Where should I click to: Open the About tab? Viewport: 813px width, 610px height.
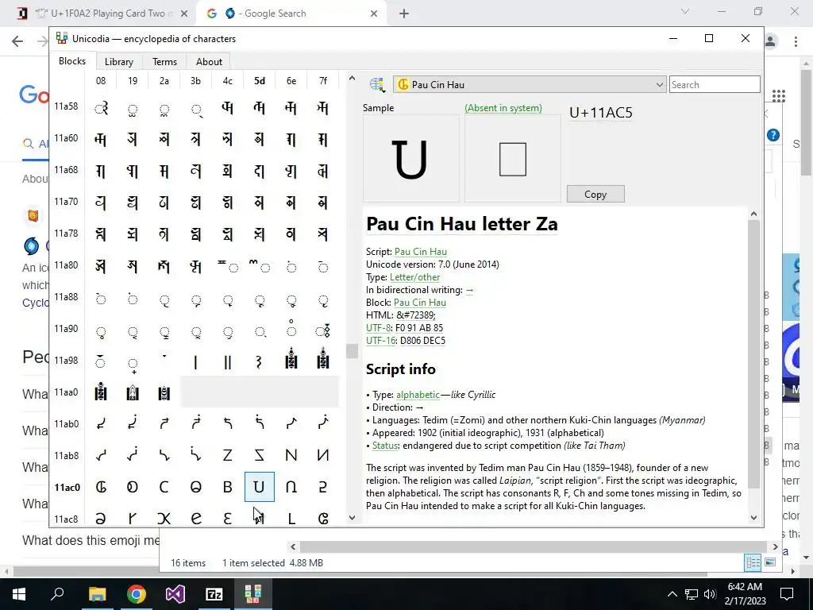tap(209, 62)
